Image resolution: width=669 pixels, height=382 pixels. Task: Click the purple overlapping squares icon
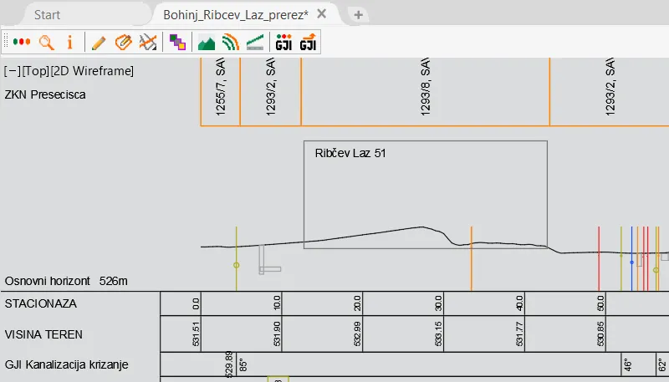pos(176,41)
